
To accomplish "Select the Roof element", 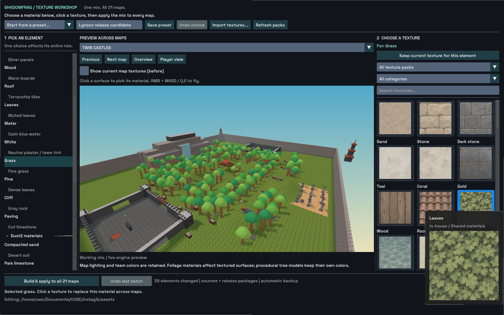I will tap(38, 86).
